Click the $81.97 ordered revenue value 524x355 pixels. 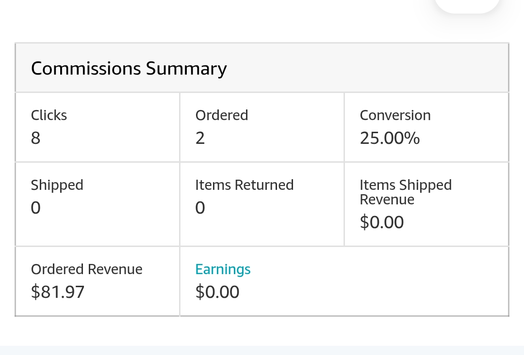click(x=57, y=292)
